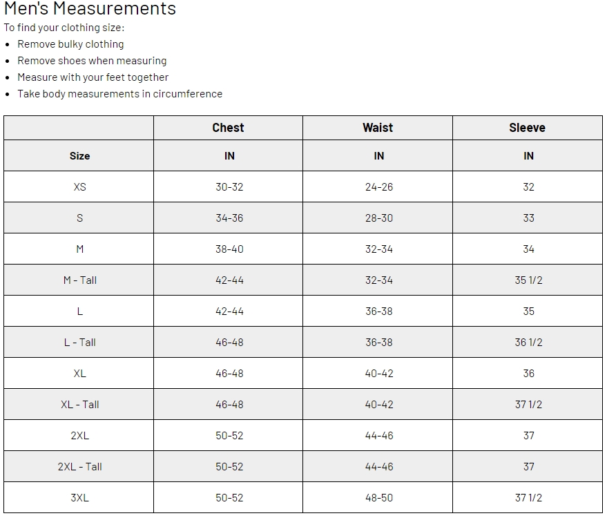Click the 35 1/2 sleeve measurement cell
The image size is (607, 518).
pyautogui.click(x=528, y=280)
